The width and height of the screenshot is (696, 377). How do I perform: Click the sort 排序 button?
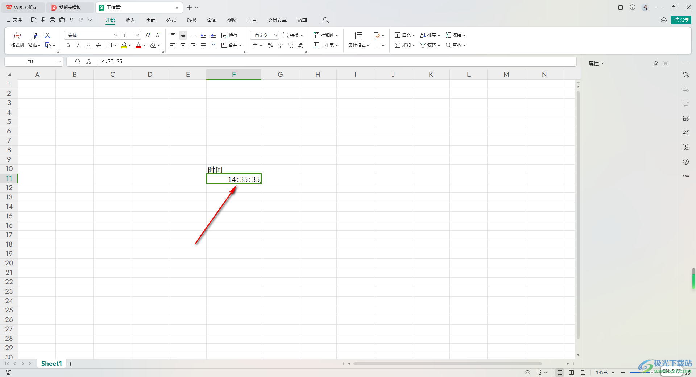(x=430, y=35)
